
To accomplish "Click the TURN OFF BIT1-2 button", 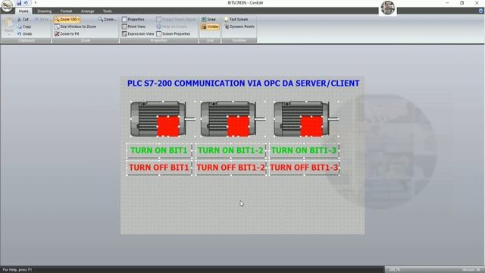I will 230,168.
